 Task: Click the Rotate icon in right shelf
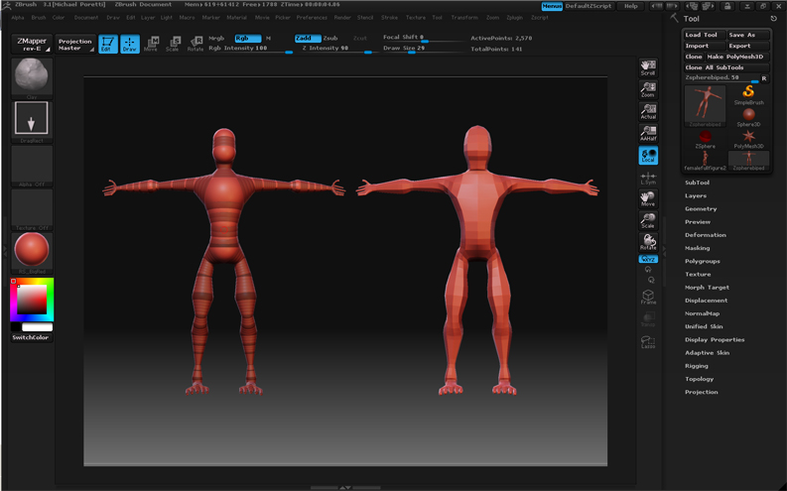click(x=648, y=242)
